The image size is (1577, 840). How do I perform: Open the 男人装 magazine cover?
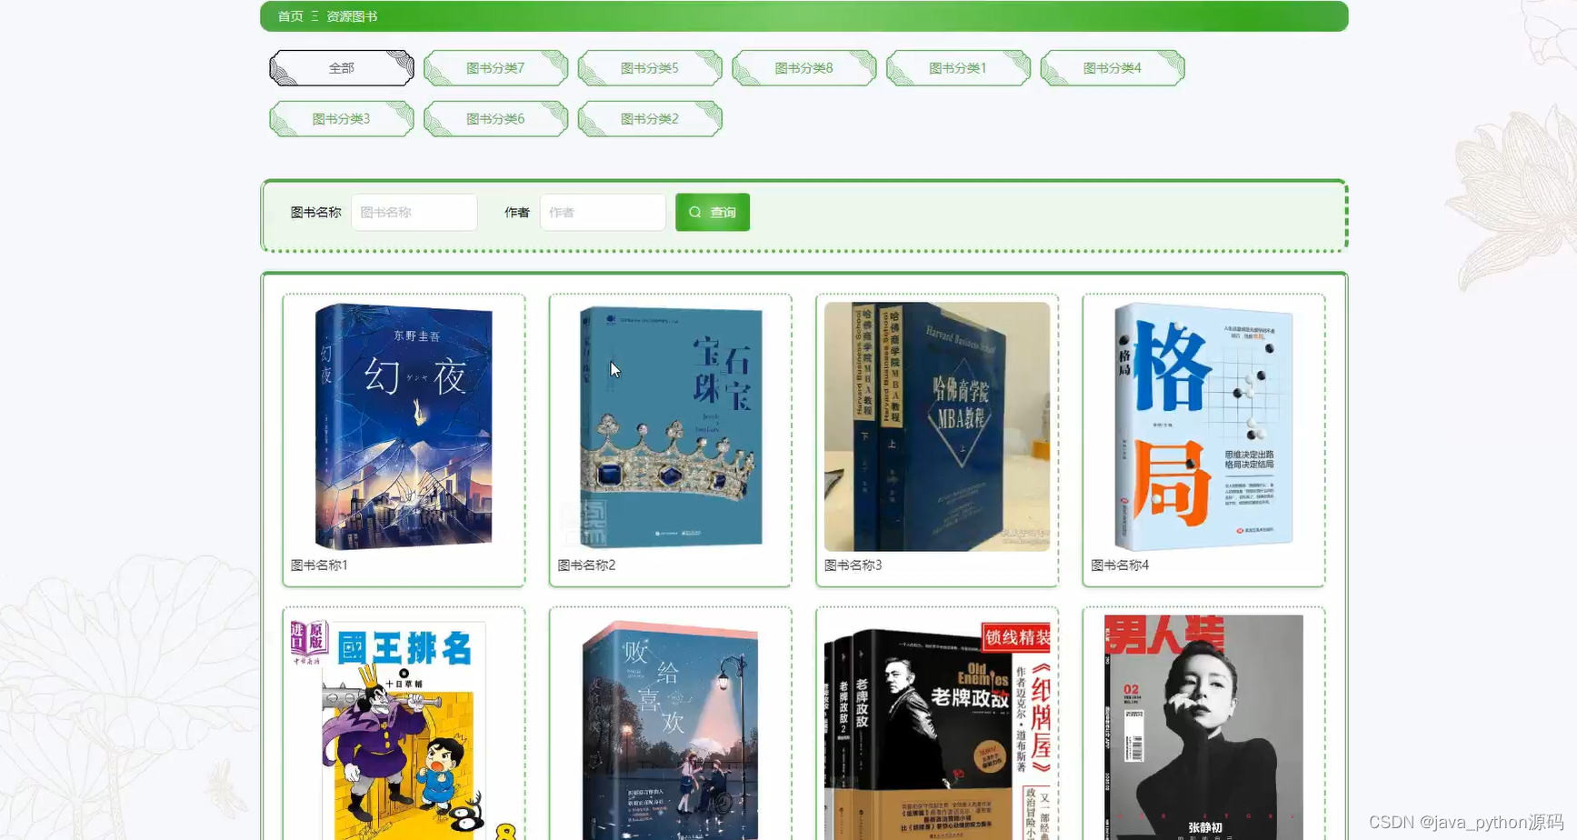[x=1203, y=727]
